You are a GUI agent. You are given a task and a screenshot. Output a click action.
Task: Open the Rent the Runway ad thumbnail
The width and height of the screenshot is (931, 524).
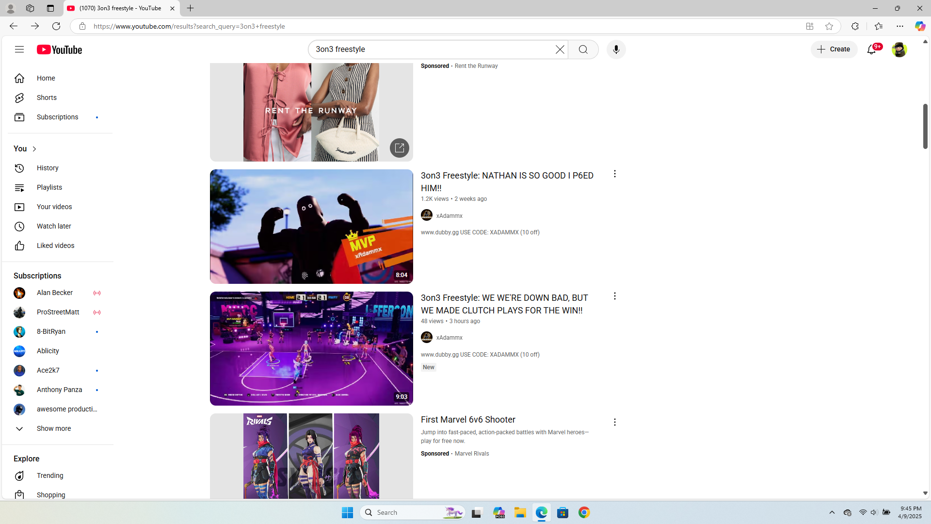311,112
